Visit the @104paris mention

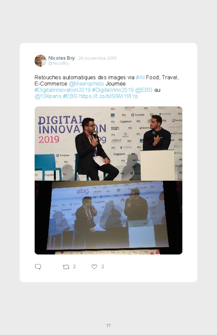(x=48, y=96)
